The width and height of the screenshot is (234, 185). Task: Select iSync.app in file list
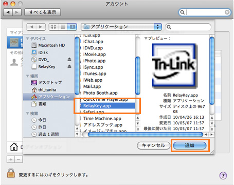click(107, 67)
